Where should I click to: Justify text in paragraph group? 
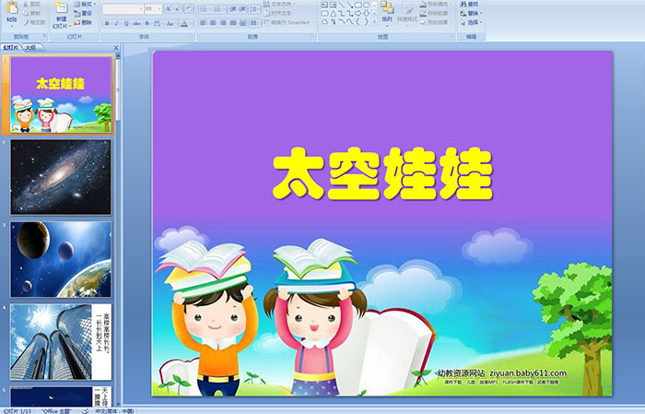233,23
